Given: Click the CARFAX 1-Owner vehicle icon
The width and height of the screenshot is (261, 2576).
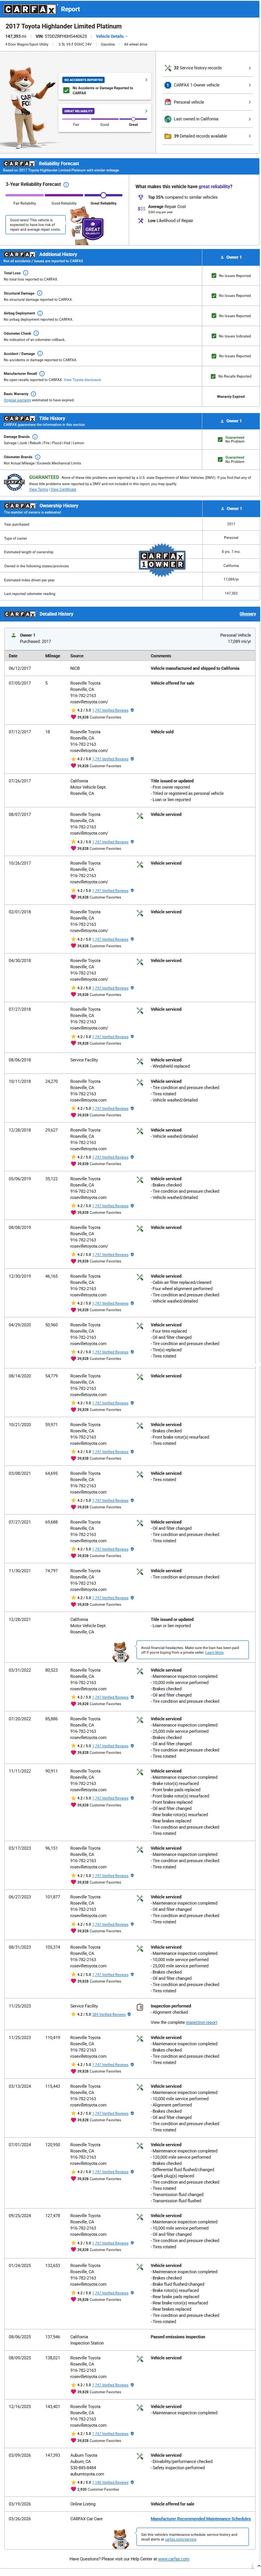Looking at the screenshot, I should (168, 85).
